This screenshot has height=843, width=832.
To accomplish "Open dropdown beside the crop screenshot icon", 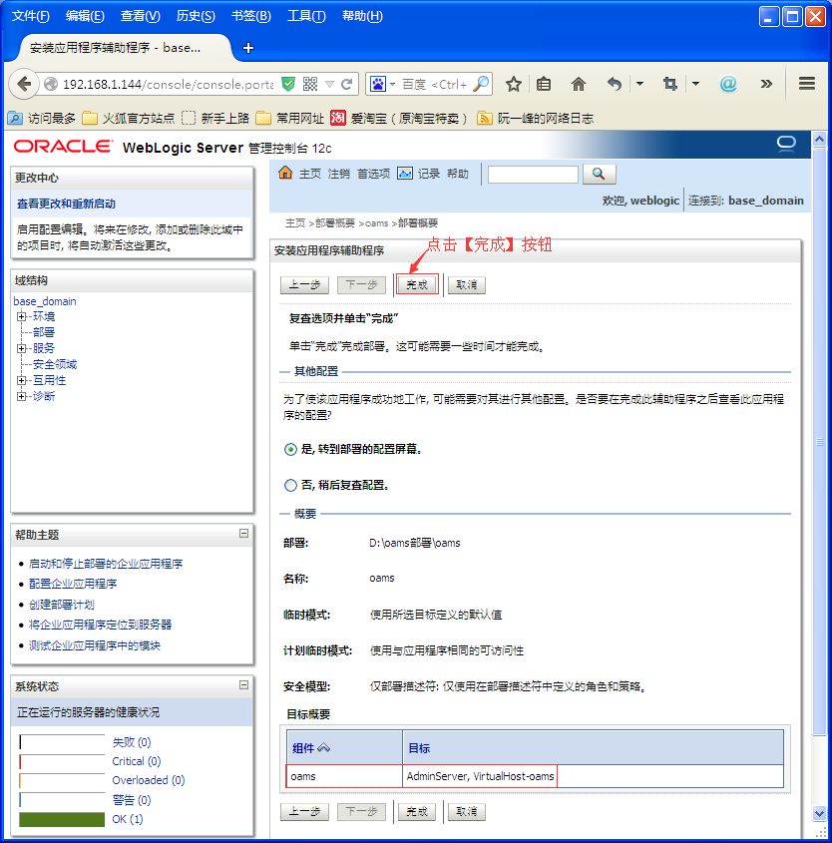I will [x=695, y=84].
